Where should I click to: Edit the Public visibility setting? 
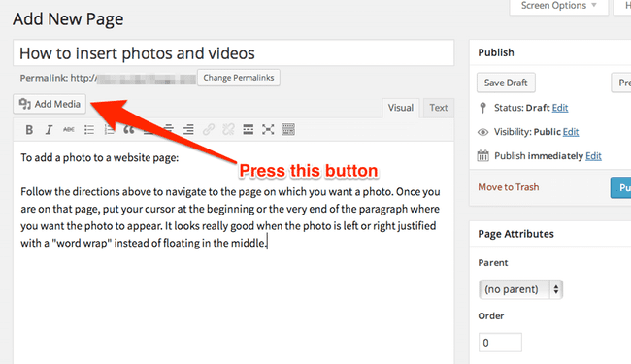[x=570, y=132]
